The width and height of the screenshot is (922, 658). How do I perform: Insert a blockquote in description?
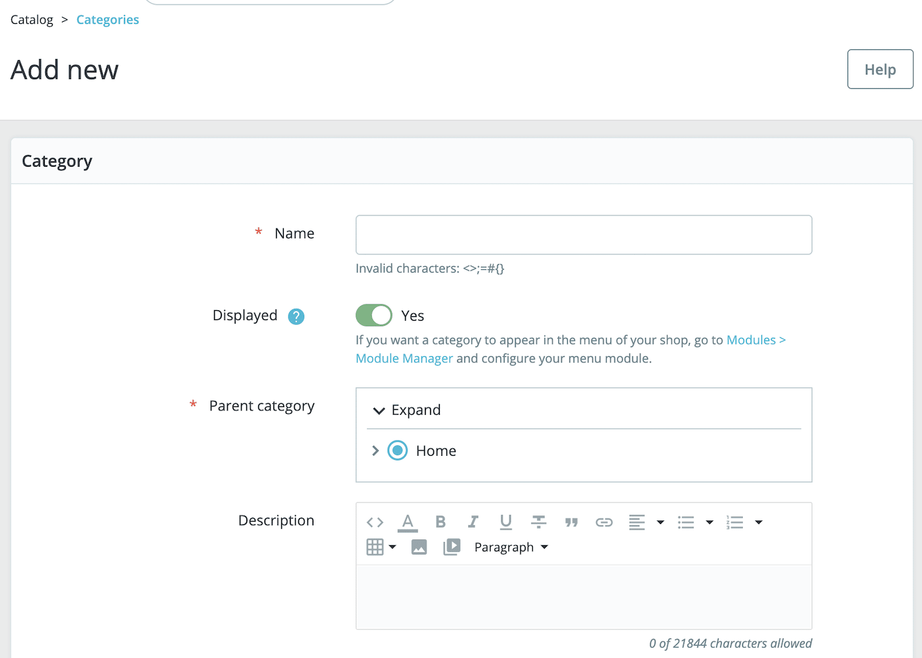coord(571,522)
